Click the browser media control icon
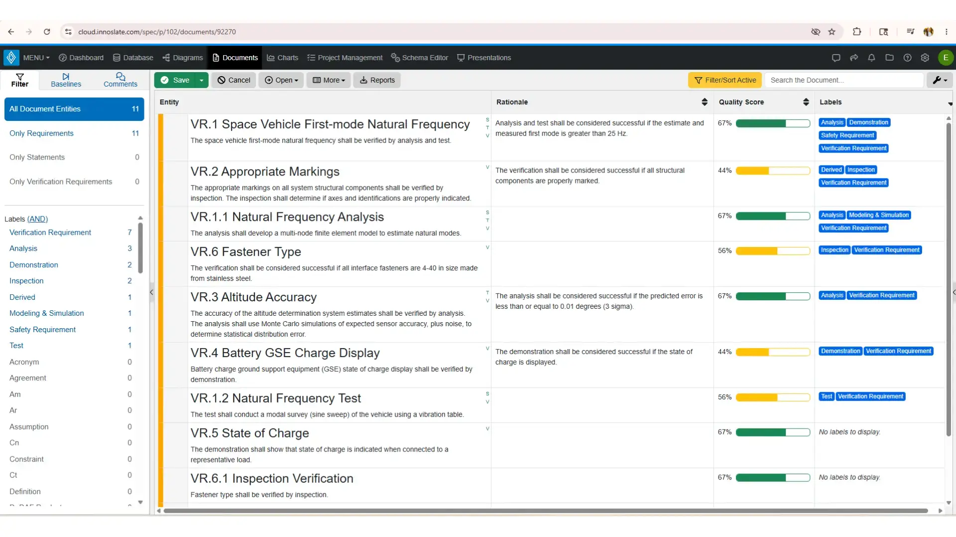Viewport: 956px width, 537px height. [x=911, y=32]
